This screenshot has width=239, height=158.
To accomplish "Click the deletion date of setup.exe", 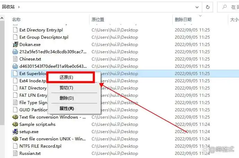I will (x=192, y=132).
